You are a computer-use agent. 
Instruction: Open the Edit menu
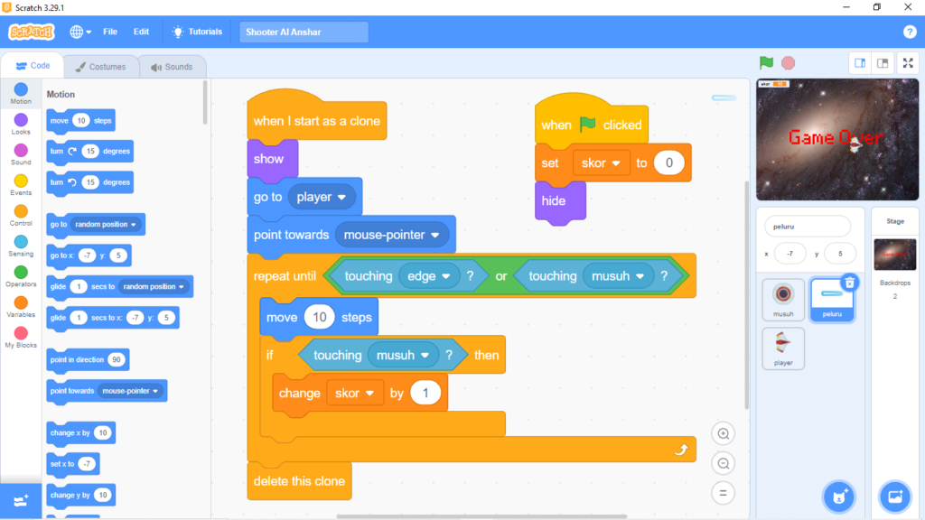pos(141,32)
